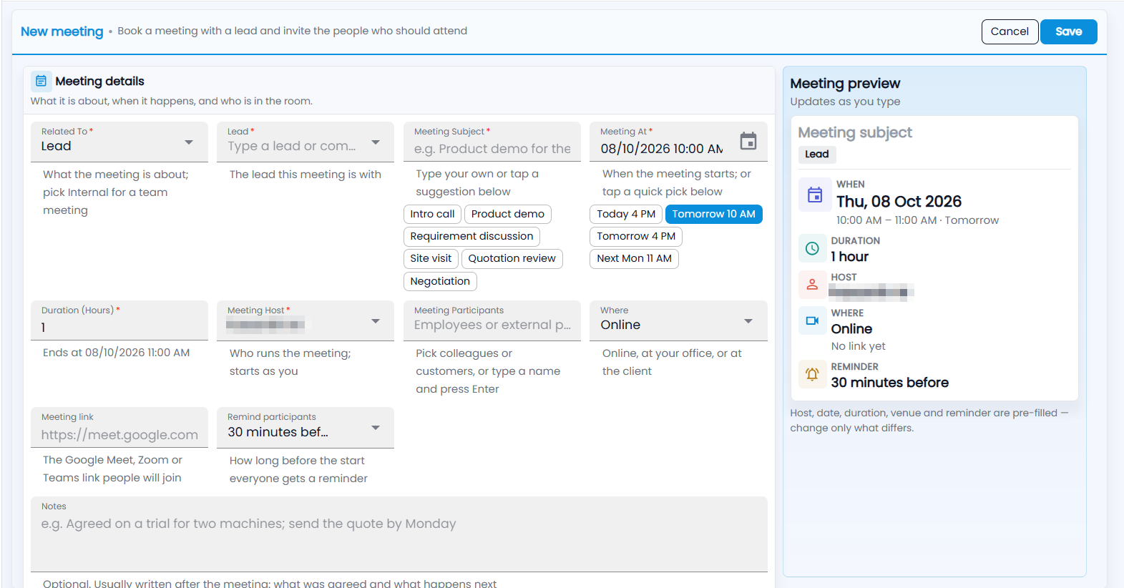Click the bell icon beside REMINDER
This screenshot has width=1124, height=588.
point(812,374)
